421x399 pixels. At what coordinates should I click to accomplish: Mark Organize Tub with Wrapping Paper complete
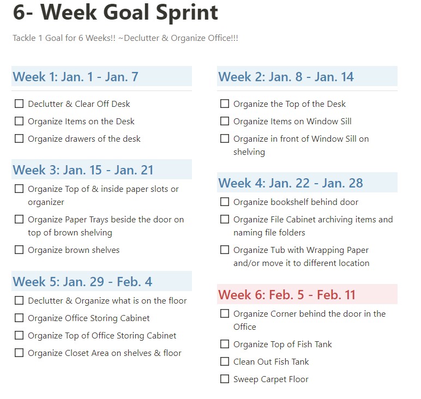(x=225, y=250)
